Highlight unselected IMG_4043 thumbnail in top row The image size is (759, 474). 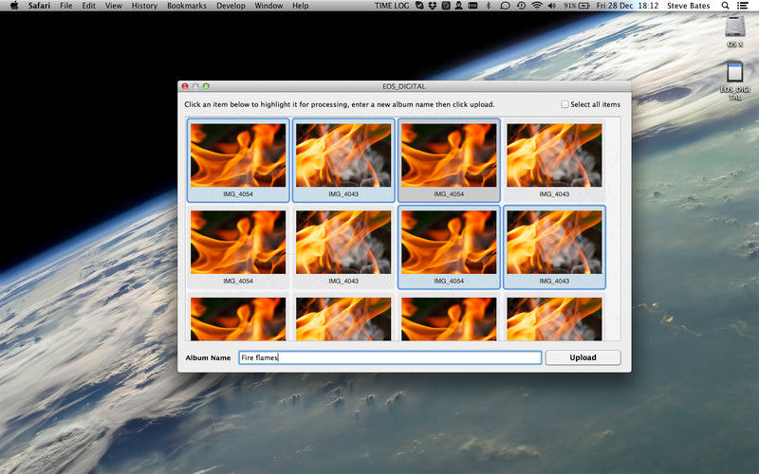click(554, 160)
